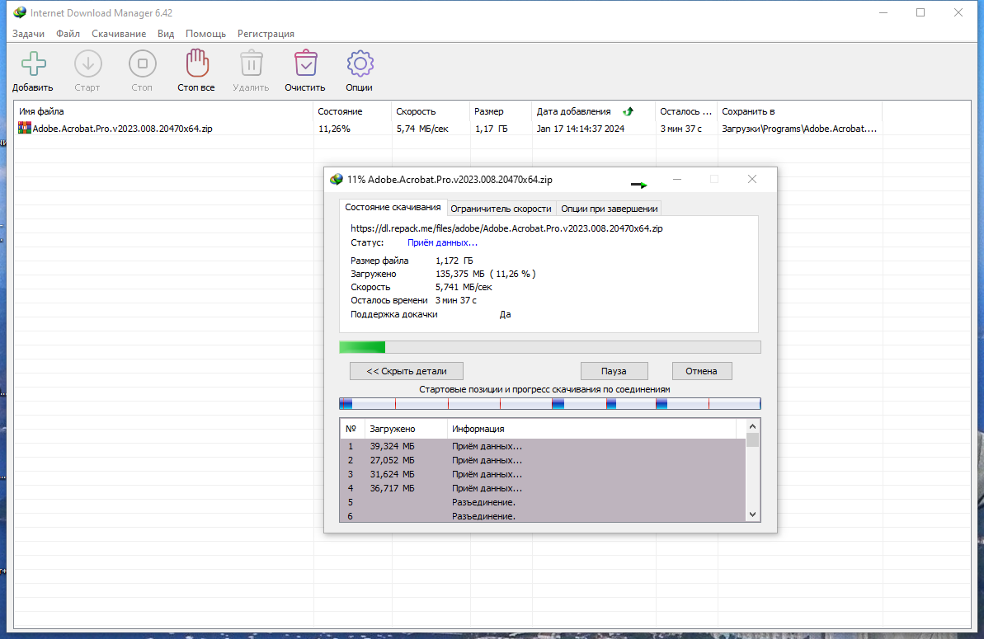Select connection row number 3 in list
The image size is (984, 639).
coord(543,474)
